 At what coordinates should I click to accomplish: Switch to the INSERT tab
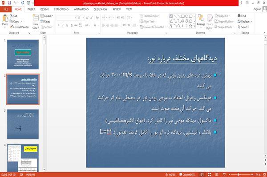(31, 9)
